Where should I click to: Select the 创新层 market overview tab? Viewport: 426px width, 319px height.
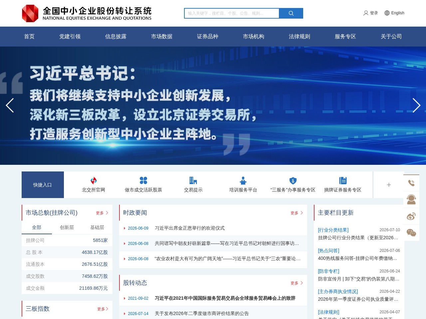click(67, 227)
